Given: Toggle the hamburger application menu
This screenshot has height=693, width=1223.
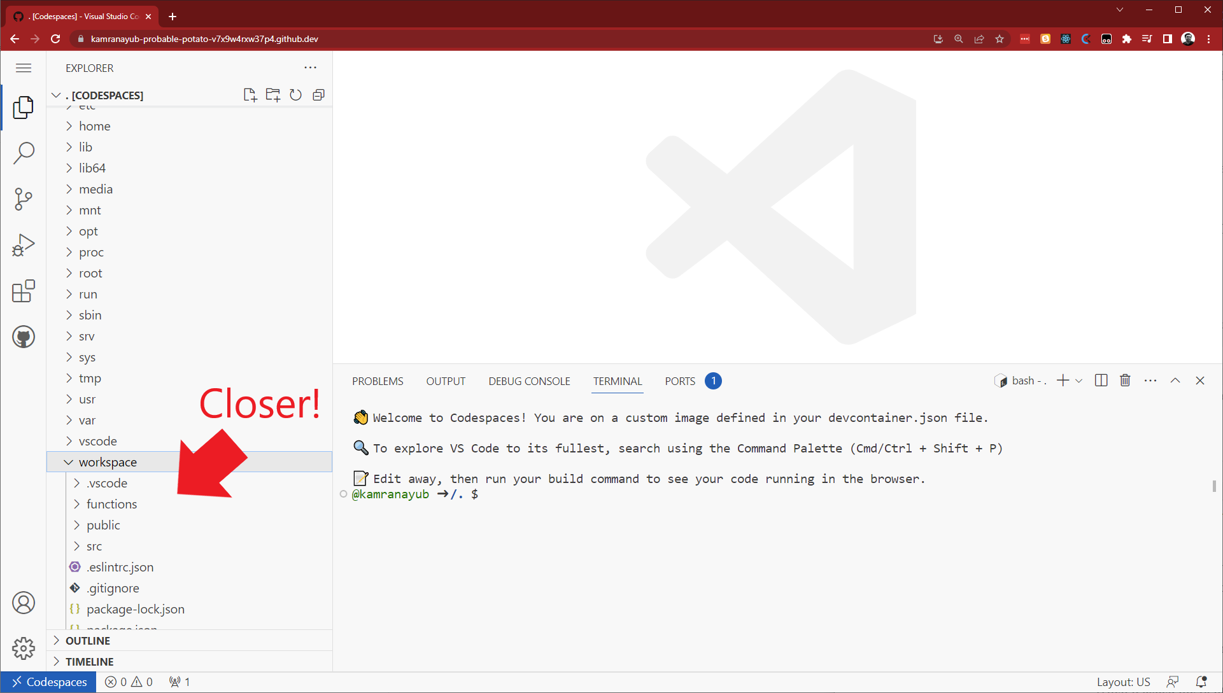Looking at the screenshot, I should [x=24, y=68].
